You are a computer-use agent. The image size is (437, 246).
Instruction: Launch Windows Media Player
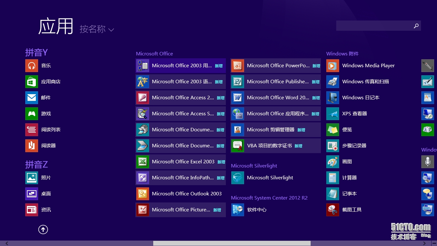361,66
